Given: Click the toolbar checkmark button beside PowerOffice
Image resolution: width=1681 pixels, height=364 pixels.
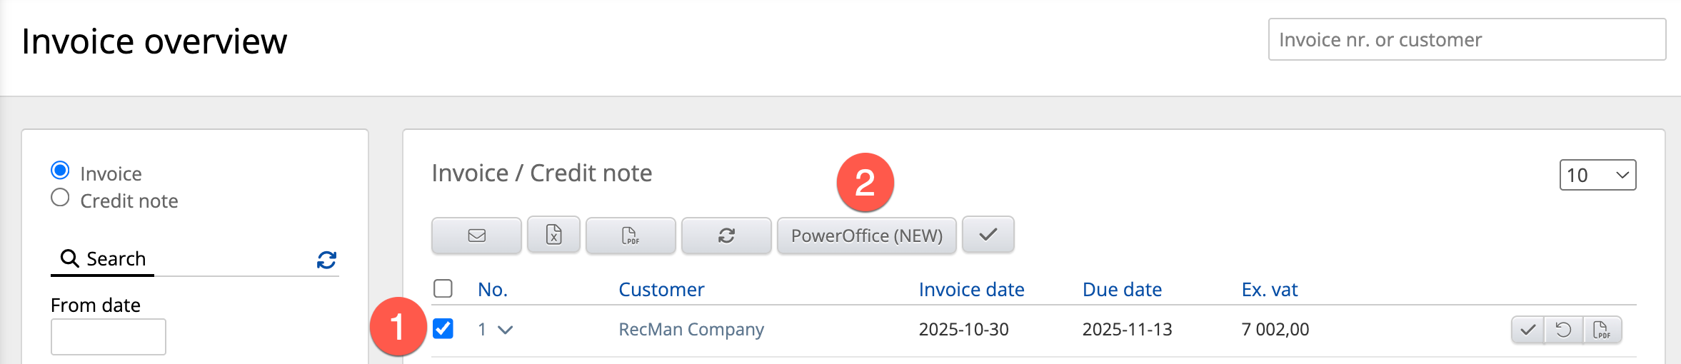Looking at the screenshot, I should point(988,234).
